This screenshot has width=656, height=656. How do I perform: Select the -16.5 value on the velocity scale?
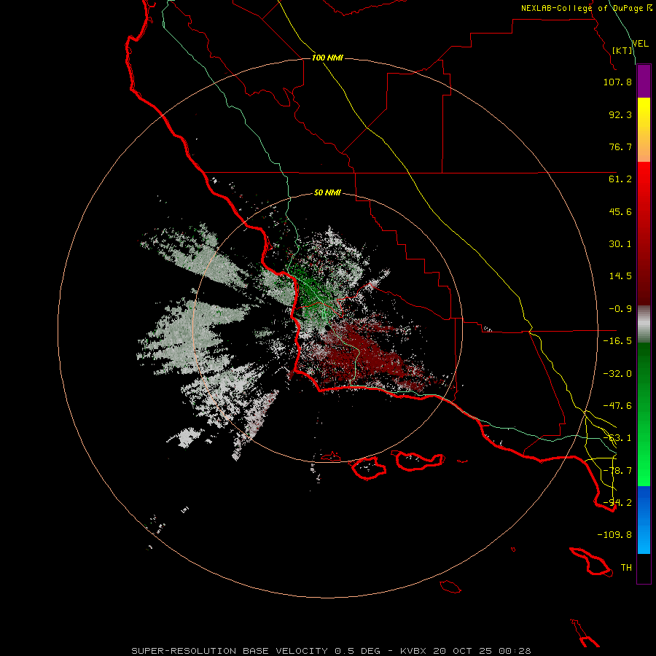(617, 341)
